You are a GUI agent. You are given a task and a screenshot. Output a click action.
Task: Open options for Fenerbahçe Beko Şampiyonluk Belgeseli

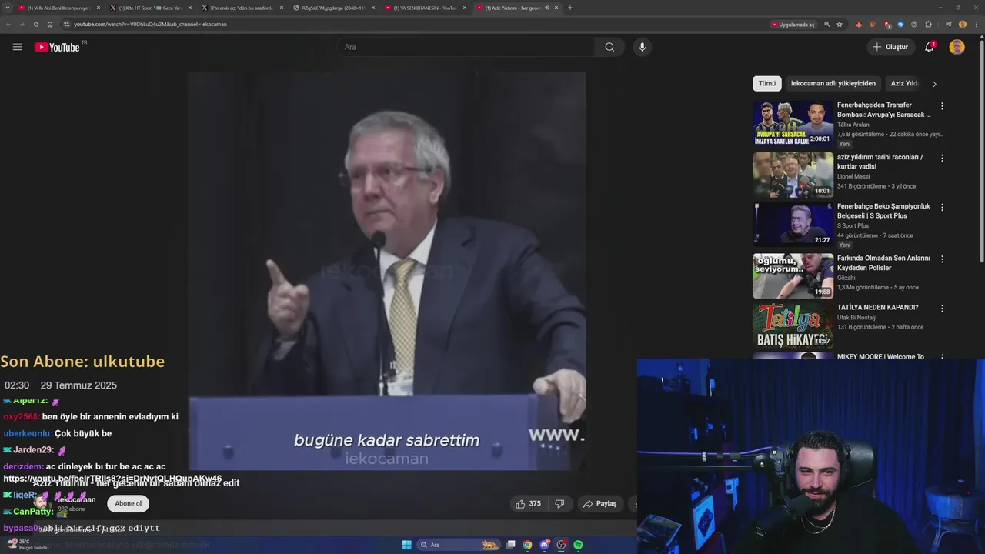[x=942, y=207]
